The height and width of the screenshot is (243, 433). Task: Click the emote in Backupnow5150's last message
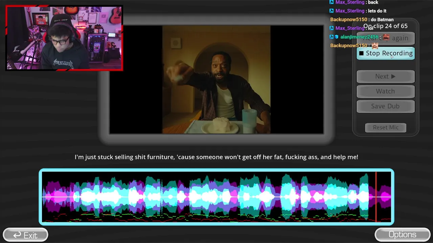[375, 45]
